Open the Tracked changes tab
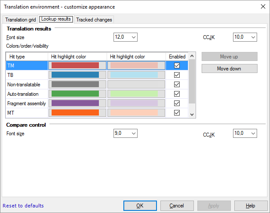 point(94,20)
